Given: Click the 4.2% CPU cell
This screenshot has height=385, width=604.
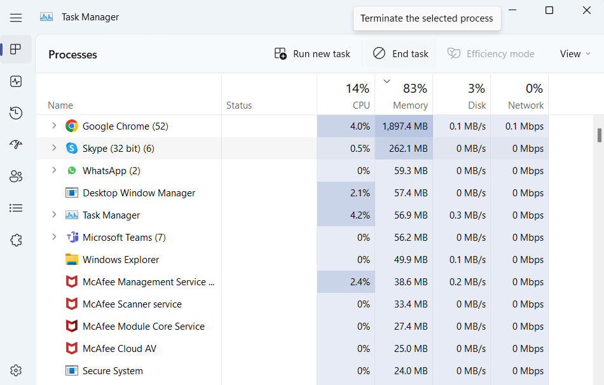Looking at the screenshot, I should 346,215.
